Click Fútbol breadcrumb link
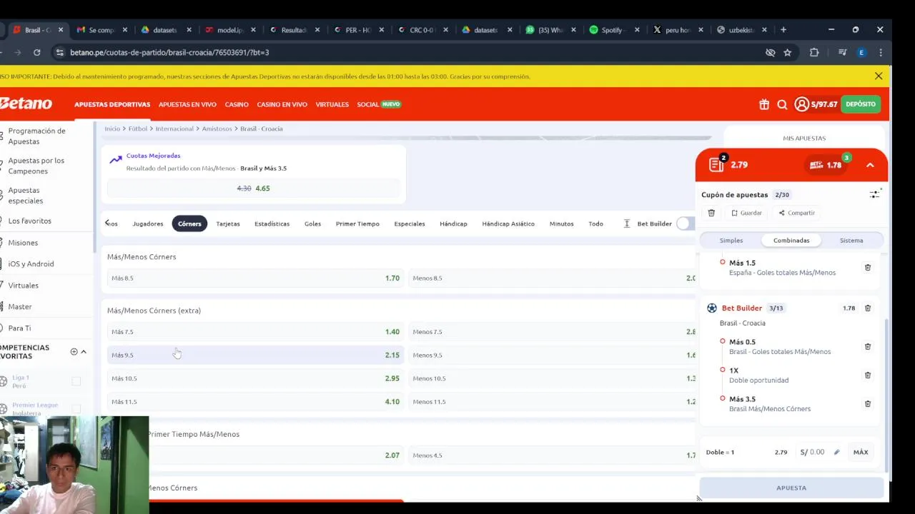This screenshot has width=915, height=514. click(x=138, y=128)
